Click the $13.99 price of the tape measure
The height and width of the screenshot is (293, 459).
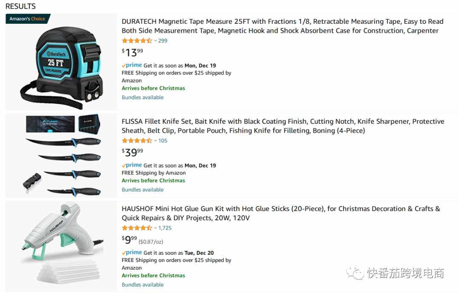[x=132, y=53]
